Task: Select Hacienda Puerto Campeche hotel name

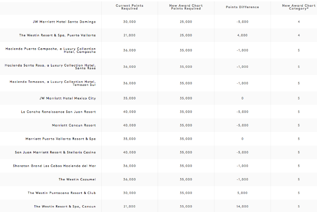Action: click(51, 51)
